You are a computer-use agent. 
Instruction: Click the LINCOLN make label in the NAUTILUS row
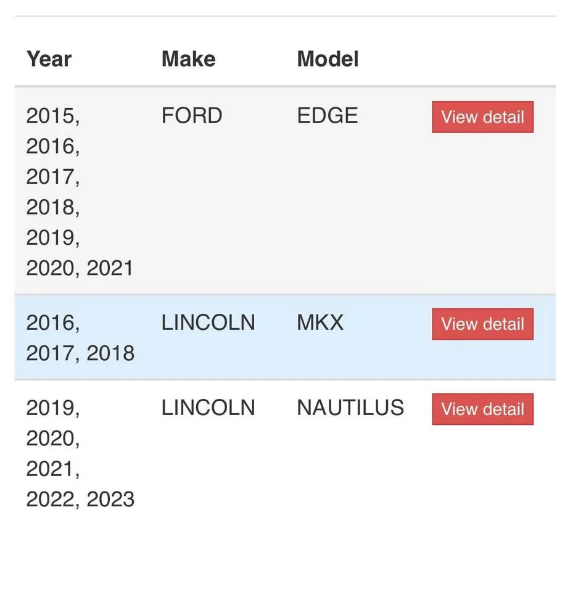coord(209,407)
